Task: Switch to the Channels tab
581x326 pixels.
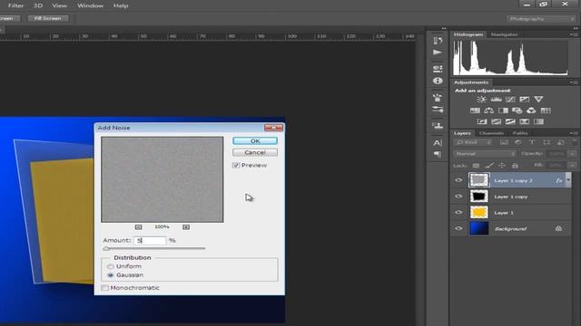Action: click(491, 133)
